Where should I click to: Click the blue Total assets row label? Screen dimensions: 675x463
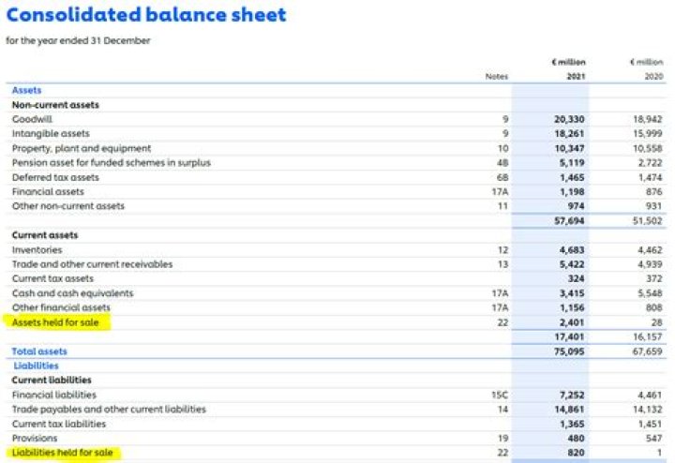pyautogui.click(x=39, y=351)
